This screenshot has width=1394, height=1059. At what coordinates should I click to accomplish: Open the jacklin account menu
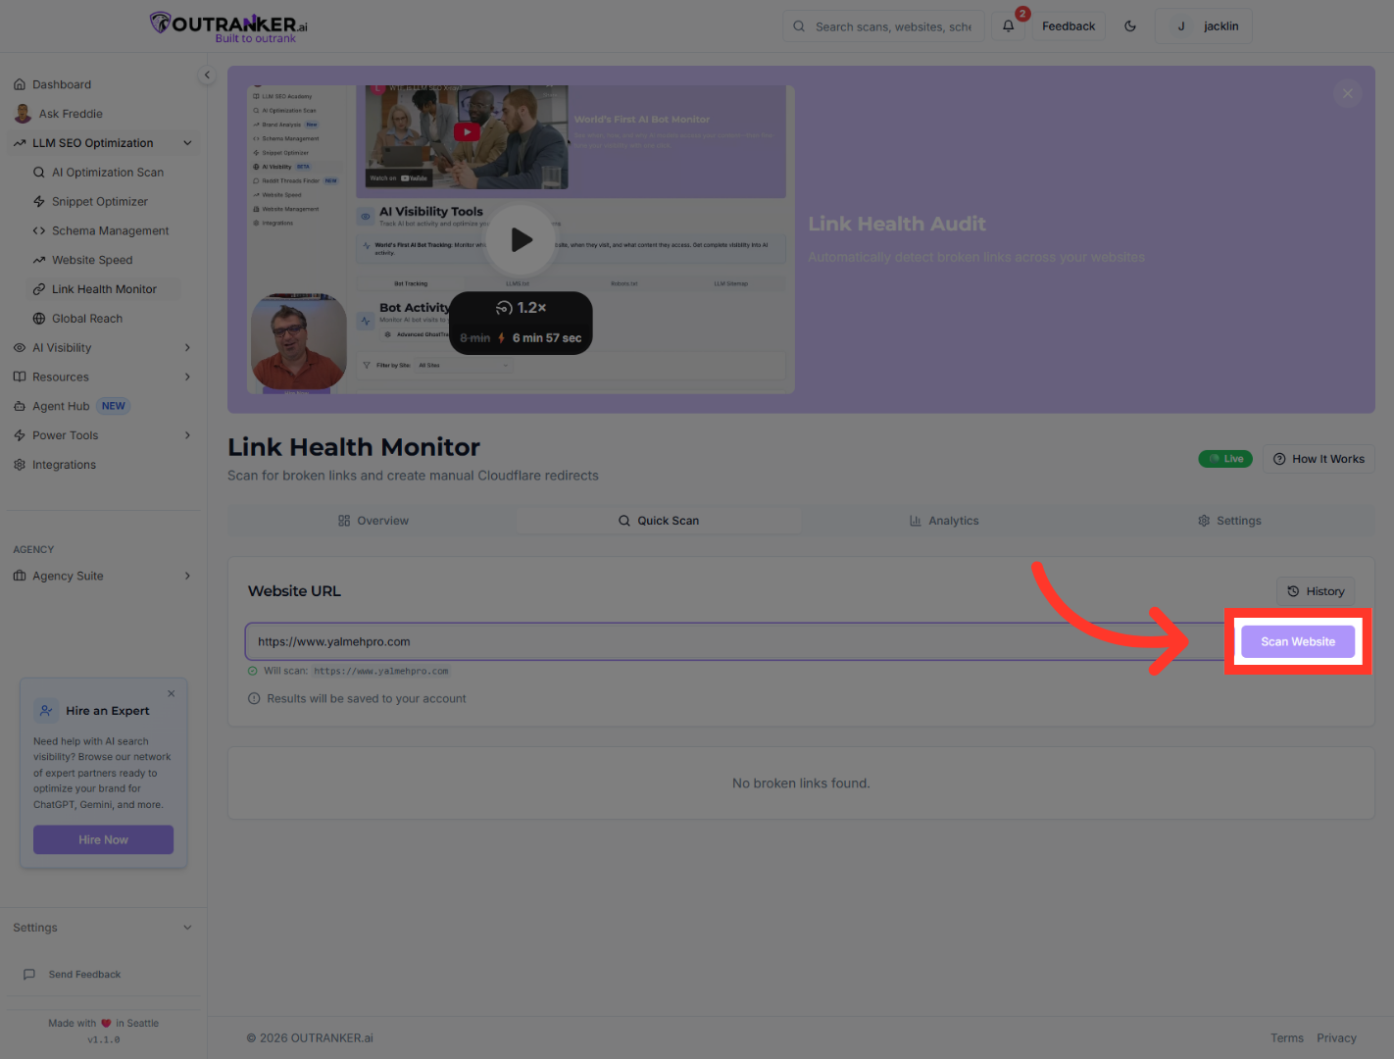[x=1204, y=26]
